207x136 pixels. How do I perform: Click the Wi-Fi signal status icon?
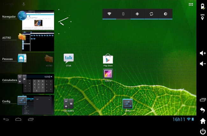coord(189,119)
